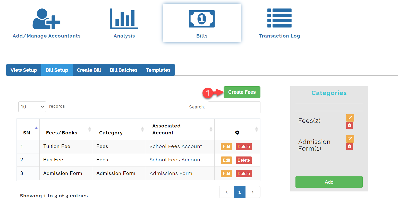Viewport: 398px width, 212px height.
Task: Click the Transaction Log label
Action: [280, 36]
